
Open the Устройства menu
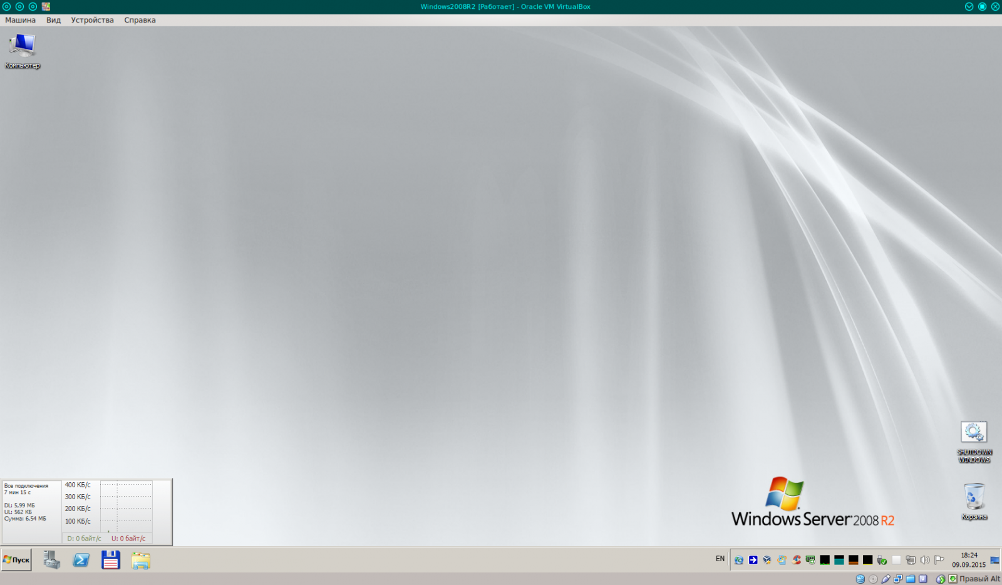click(x=92, y=20)
